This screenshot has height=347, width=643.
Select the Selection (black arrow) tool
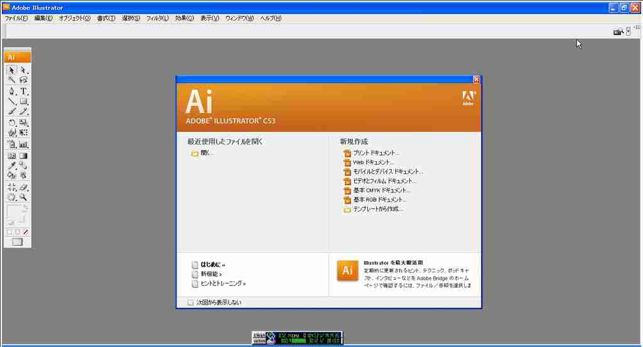pos(11,70)
